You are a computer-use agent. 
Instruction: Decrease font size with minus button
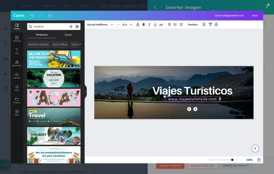click(118, 25)
